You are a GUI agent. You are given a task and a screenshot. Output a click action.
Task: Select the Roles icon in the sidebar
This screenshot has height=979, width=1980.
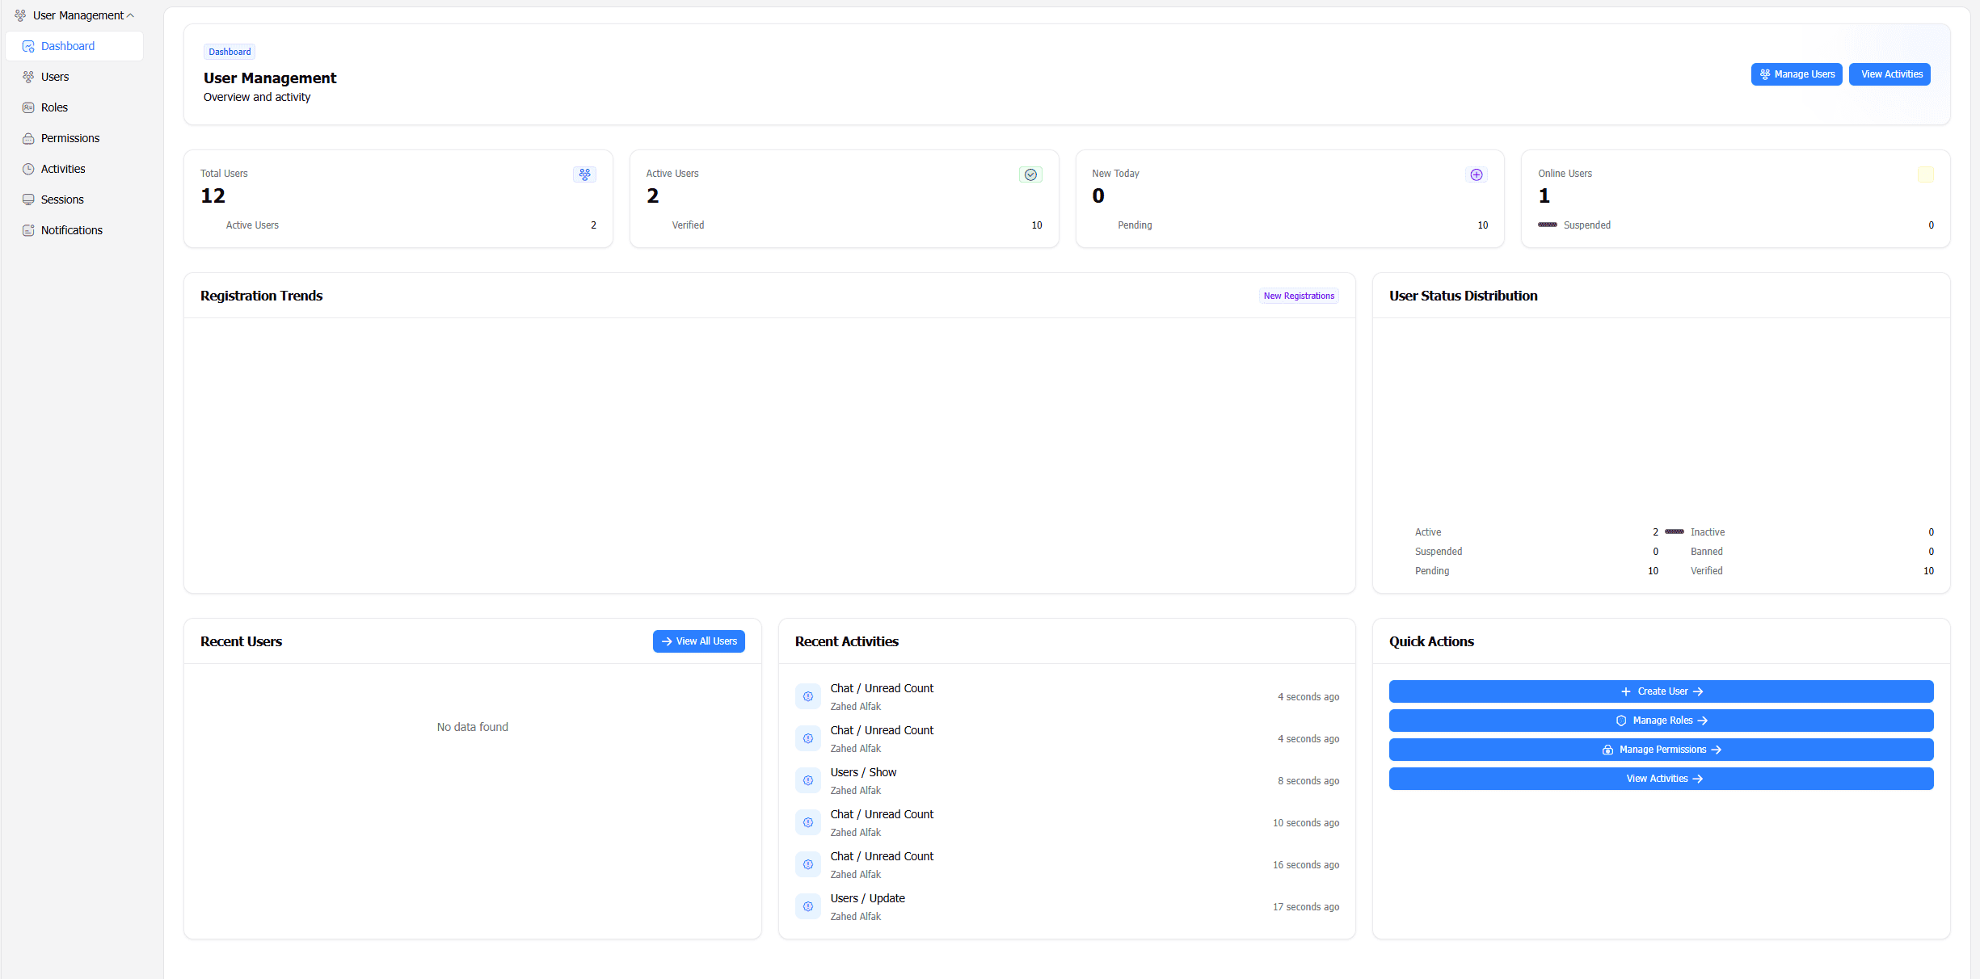28,107
